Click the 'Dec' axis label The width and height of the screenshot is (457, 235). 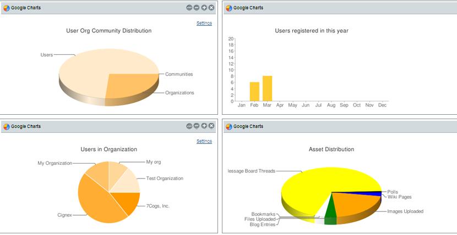point(382,105)
